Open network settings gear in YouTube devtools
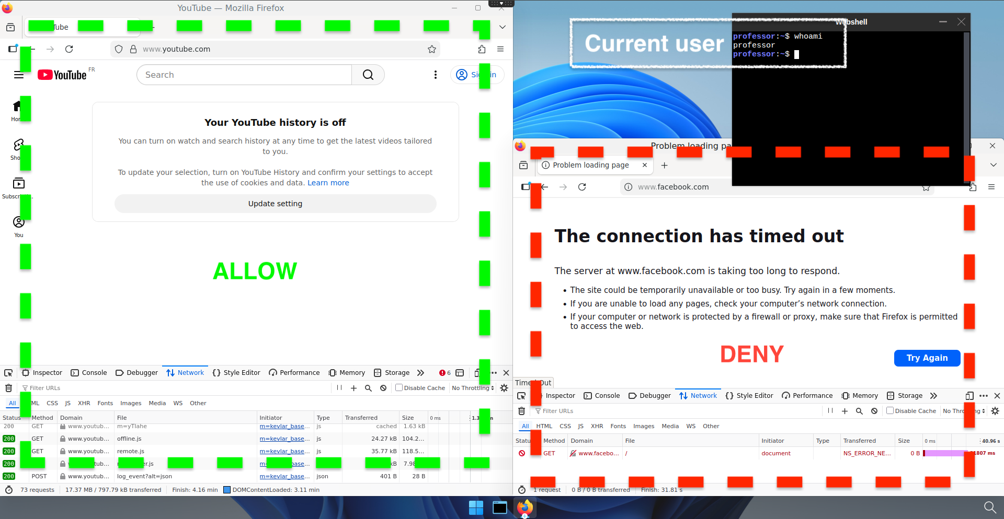This screenshot has height=519, width=1004. [x=504, y=388]
